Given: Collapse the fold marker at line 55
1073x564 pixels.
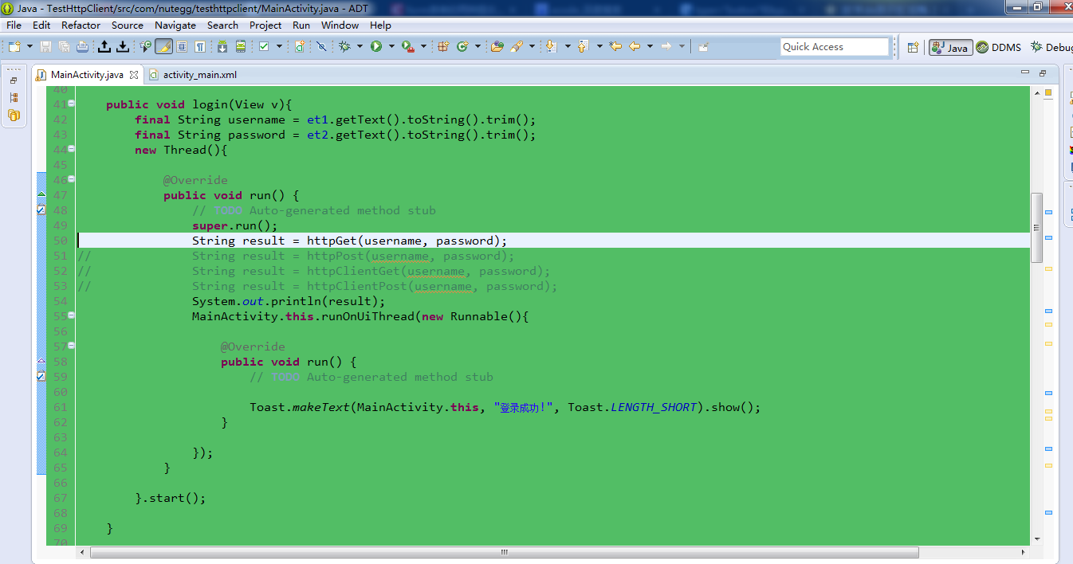Looking at the screenshot, I should click(x=72, y=315).
